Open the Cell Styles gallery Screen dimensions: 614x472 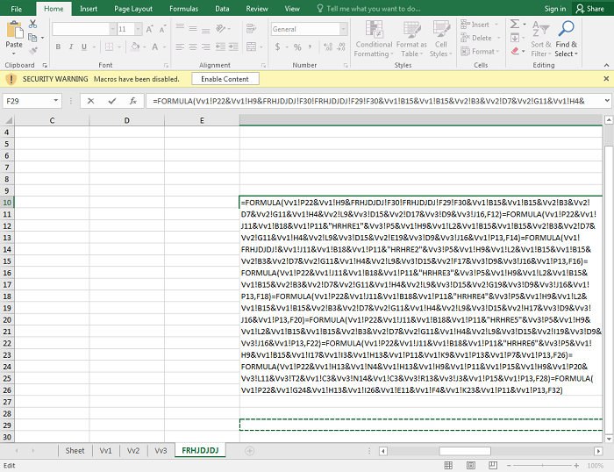(440, 39)
